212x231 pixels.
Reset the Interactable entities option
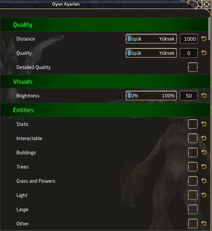204,138
